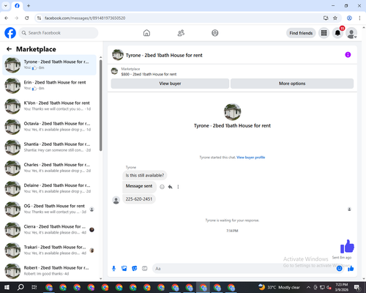366x293 pixels.
Task: Click the voice clip microphone icon
Action: tap(113, 269)
